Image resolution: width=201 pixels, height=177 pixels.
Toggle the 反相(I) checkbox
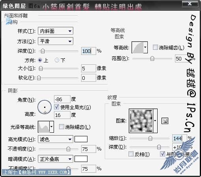click(x=131, y=154)
